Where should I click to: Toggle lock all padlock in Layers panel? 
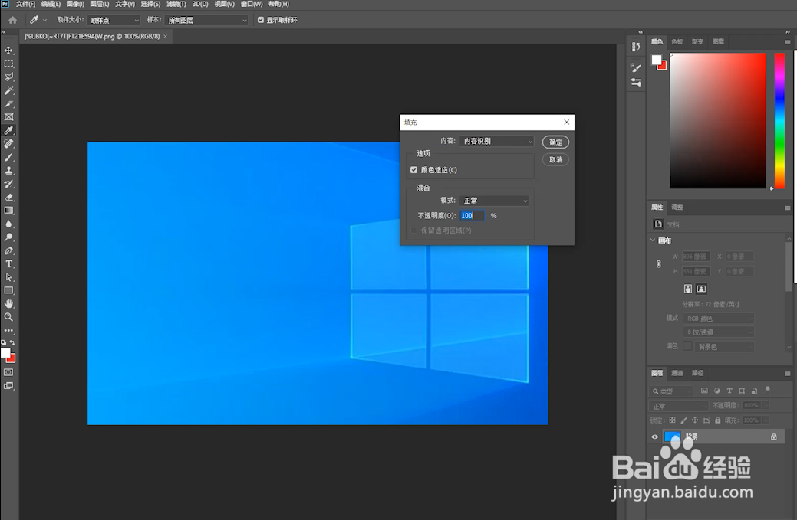[718, 420]
